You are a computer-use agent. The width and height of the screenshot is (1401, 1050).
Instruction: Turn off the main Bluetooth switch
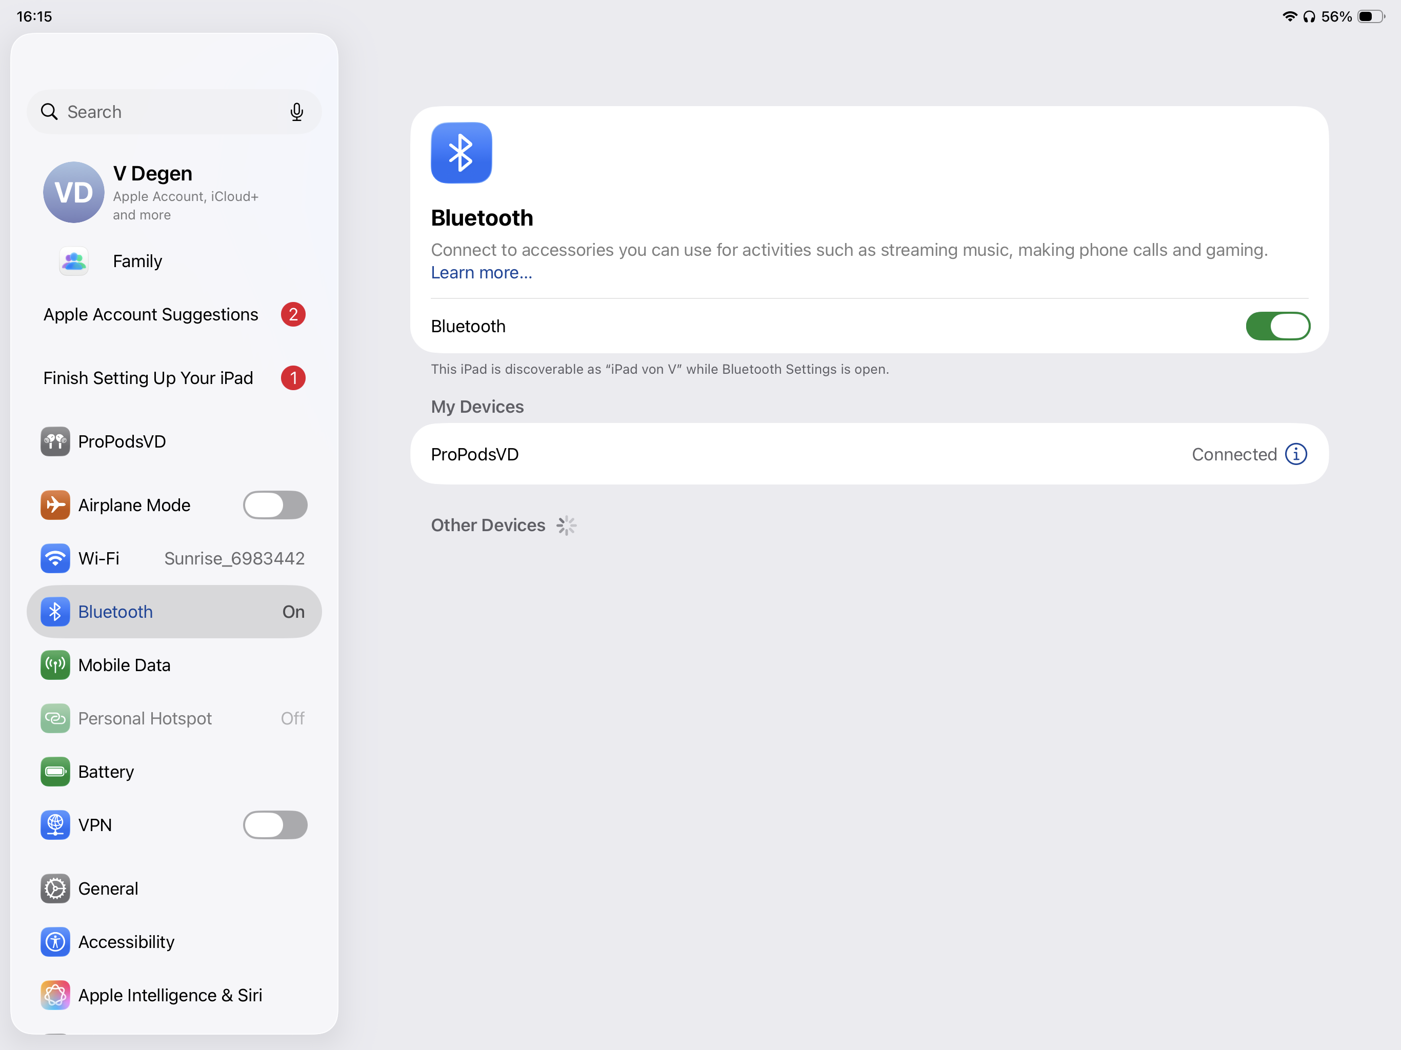coord(1277,326)
